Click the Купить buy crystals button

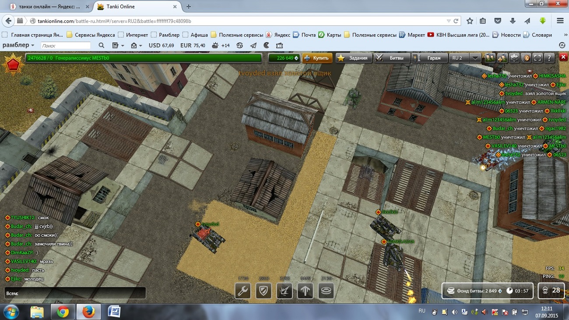pos(317,58)
